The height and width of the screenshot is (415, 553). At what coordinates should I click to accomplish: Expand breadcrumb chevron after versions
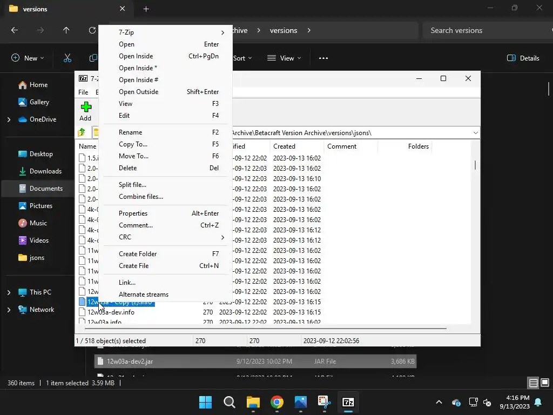pyautogui.click(x=309, y=30)
